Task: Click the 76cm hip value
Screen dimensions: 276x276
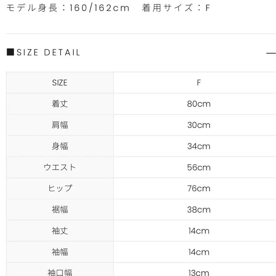Action: click(x=199, y=188)
